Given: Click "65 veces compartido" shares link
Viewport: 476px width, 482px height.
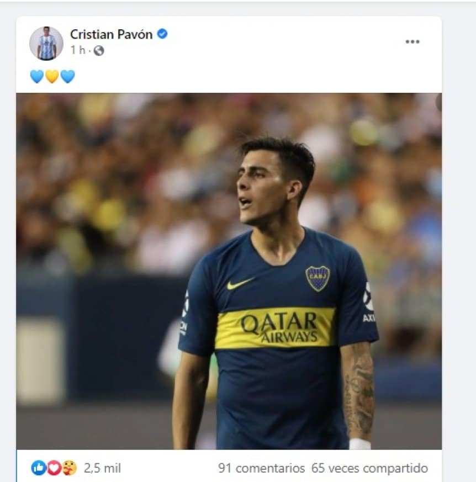Looking at the screenshot, I should 369,468.
